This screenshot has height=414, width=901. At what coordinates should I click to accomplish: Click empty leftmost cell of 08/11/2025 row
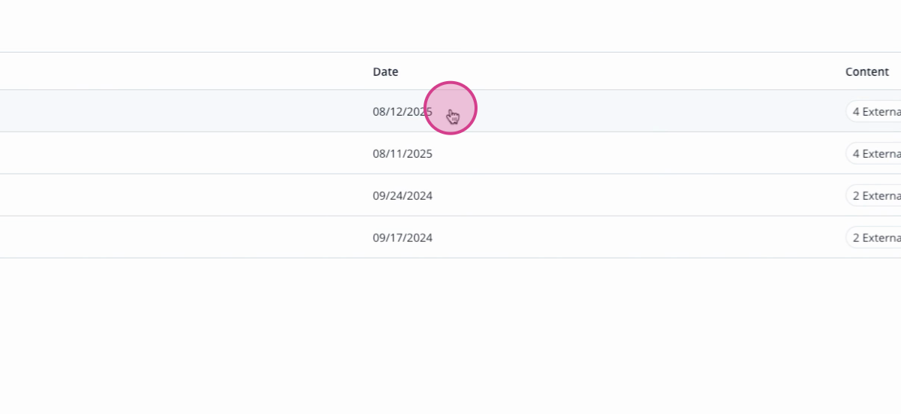coord(180,153)
